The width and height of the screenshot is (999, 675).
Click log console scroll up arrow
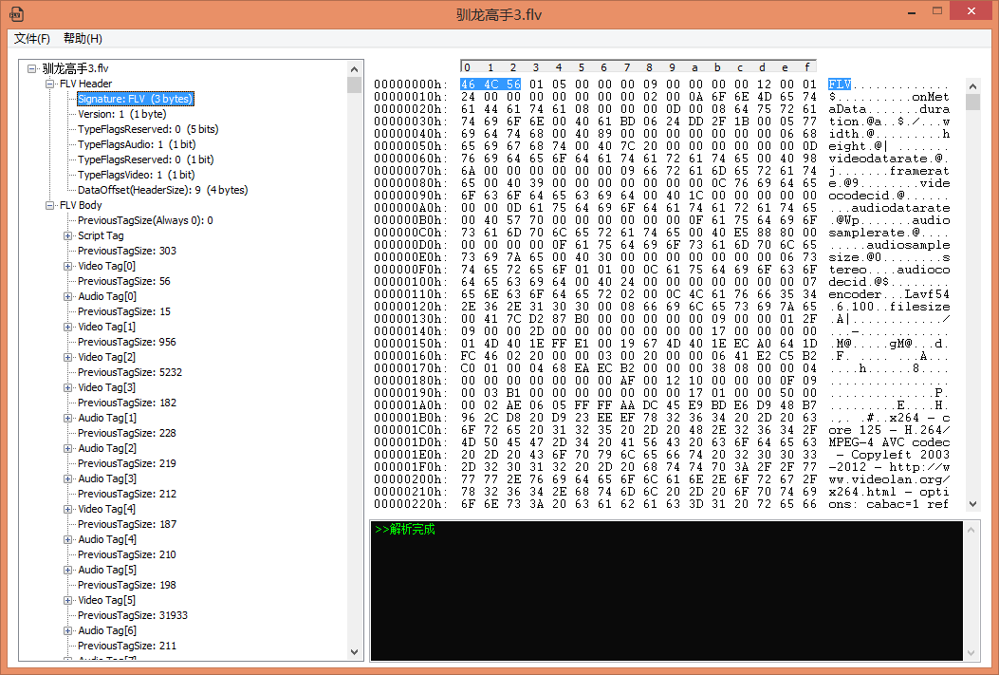[971, 530]
